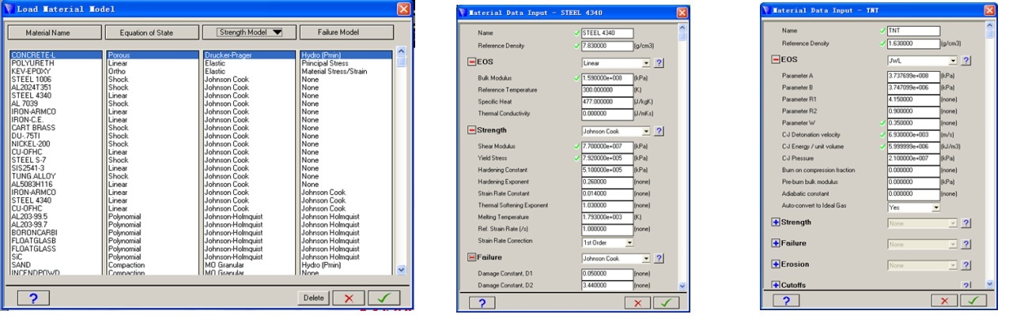Screen dimensions: 1028x322
Task: Click the red X cancel in the TNT dialog
Action: coord(944,301)
